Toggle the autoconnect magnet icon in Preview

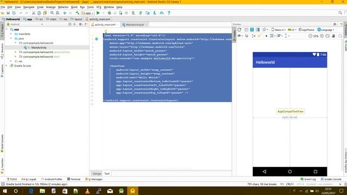click(247, 36)
